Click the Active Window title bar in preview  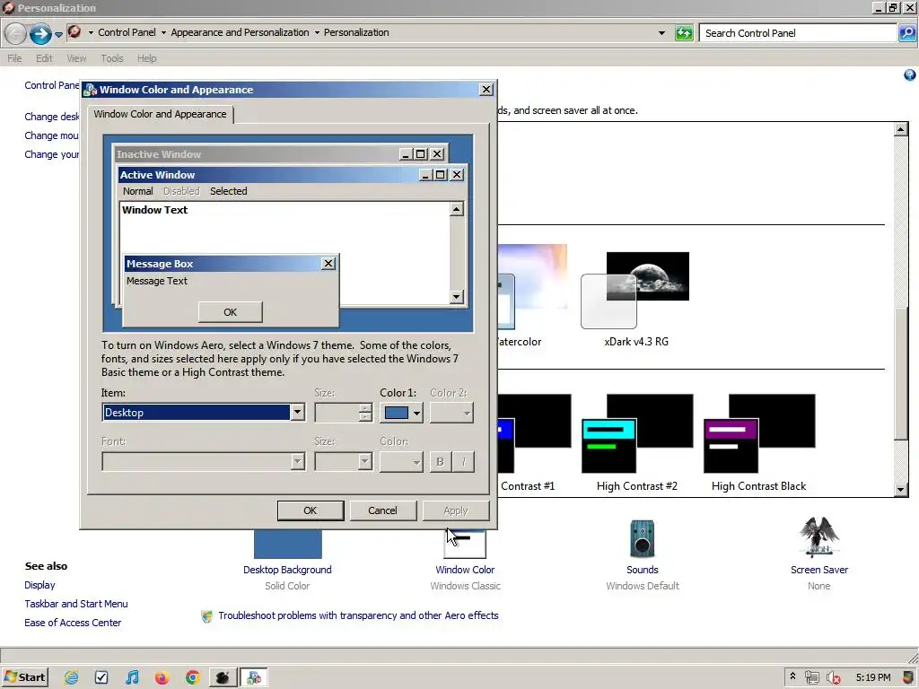pyautogui.click(x=267, y=175)
